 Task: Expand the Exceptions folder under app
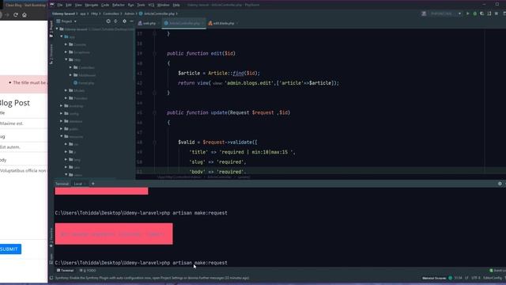coord(66,52)
